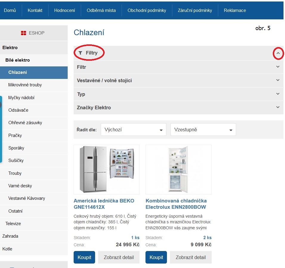This screenshot has width=285, height=268.
Task: Click the 9 099 Kč price text
Action: pos(201,244)
